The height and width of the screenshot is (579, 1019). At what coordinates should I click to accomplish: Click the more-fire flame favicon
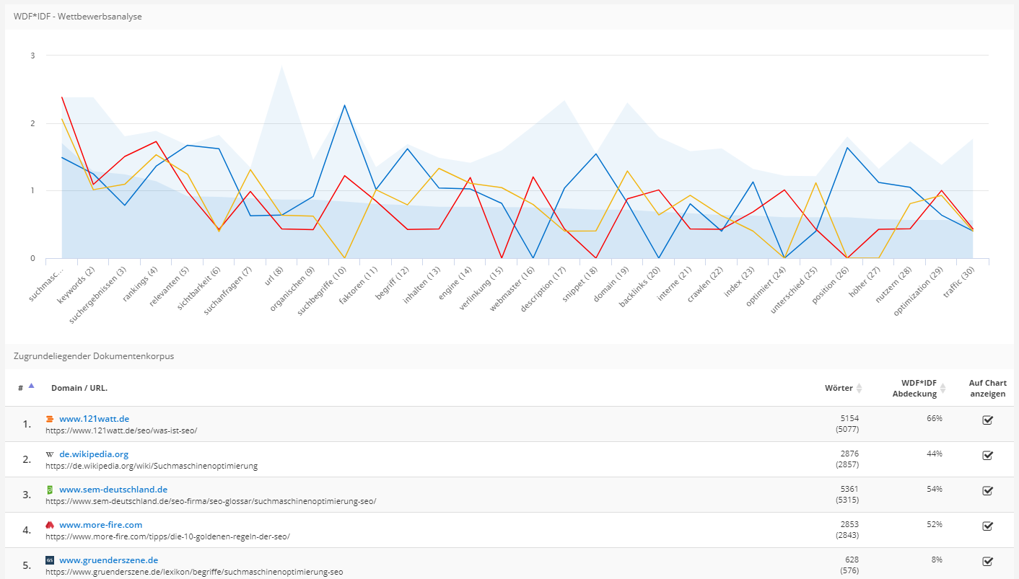[x=50, y=525]
